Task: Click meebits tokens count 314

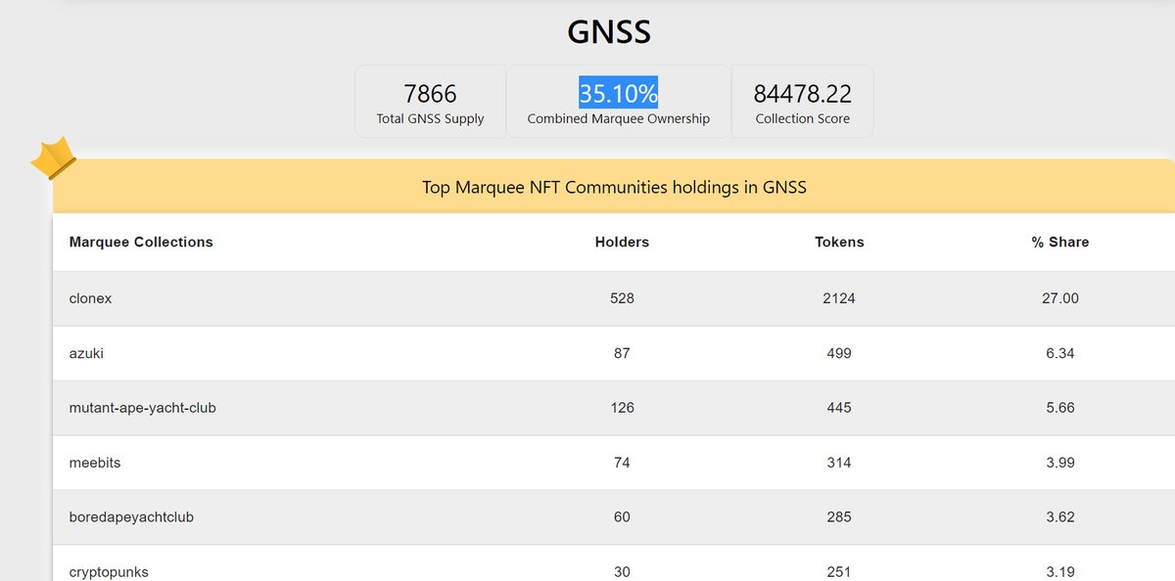Action: 839,463
